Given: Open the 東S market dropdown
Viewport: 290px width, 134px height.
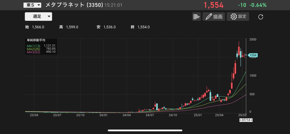Looking at the screenshot, I should 32,5.
